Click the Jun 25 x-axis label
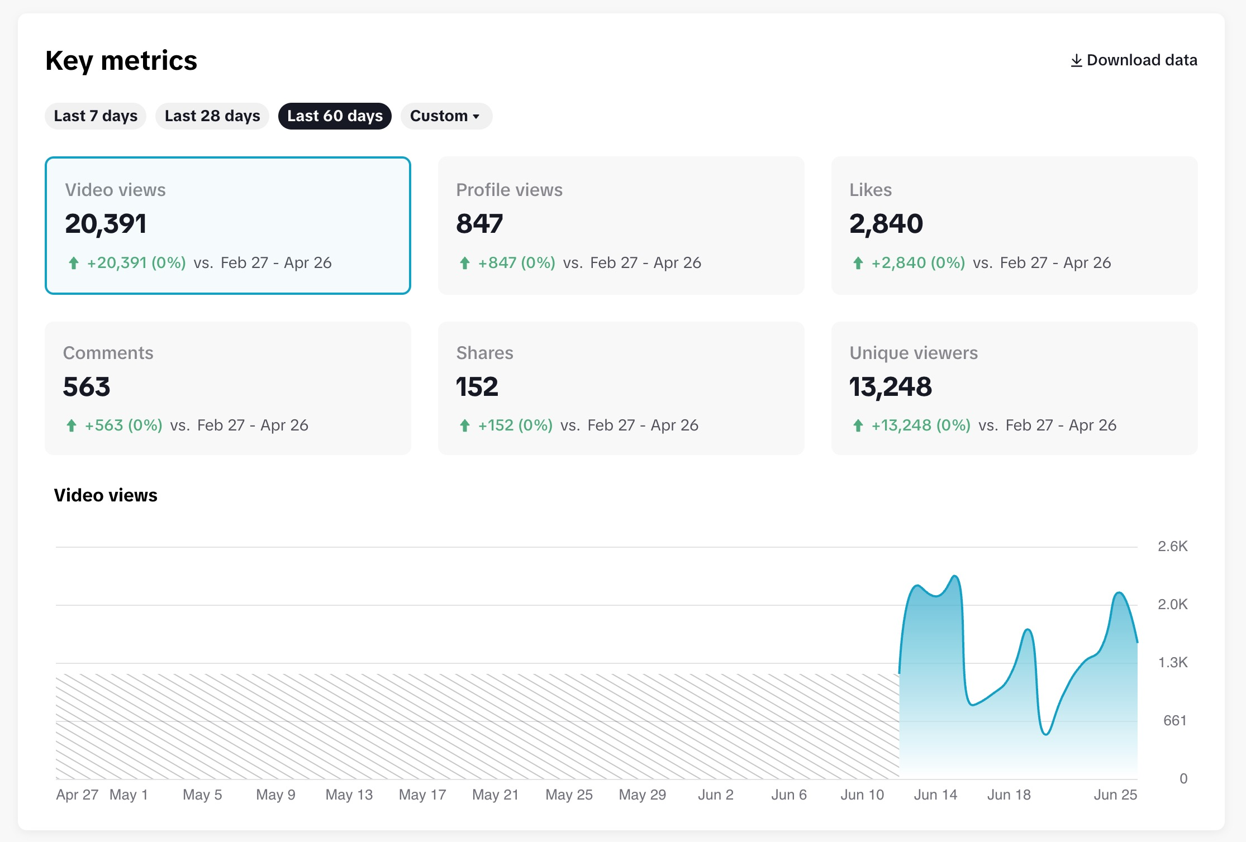The image size is (1246, 842). 1115,795
